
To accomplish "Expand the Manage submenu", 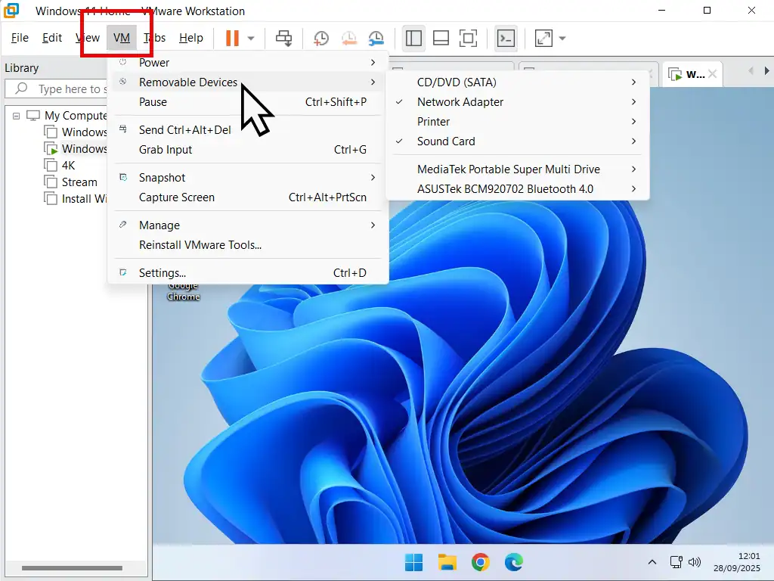I will point(248,225).
